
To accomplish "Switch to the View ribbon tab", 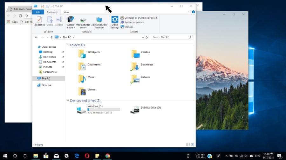I will coord(66,12).
